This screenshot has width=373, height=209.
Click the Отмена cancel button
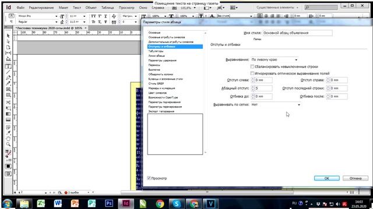pos(356,178)
